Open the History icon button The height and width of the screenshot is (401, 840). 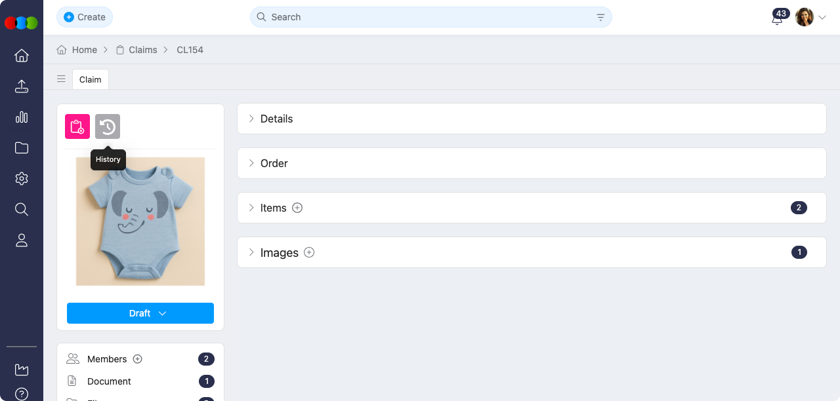[108, 126]
